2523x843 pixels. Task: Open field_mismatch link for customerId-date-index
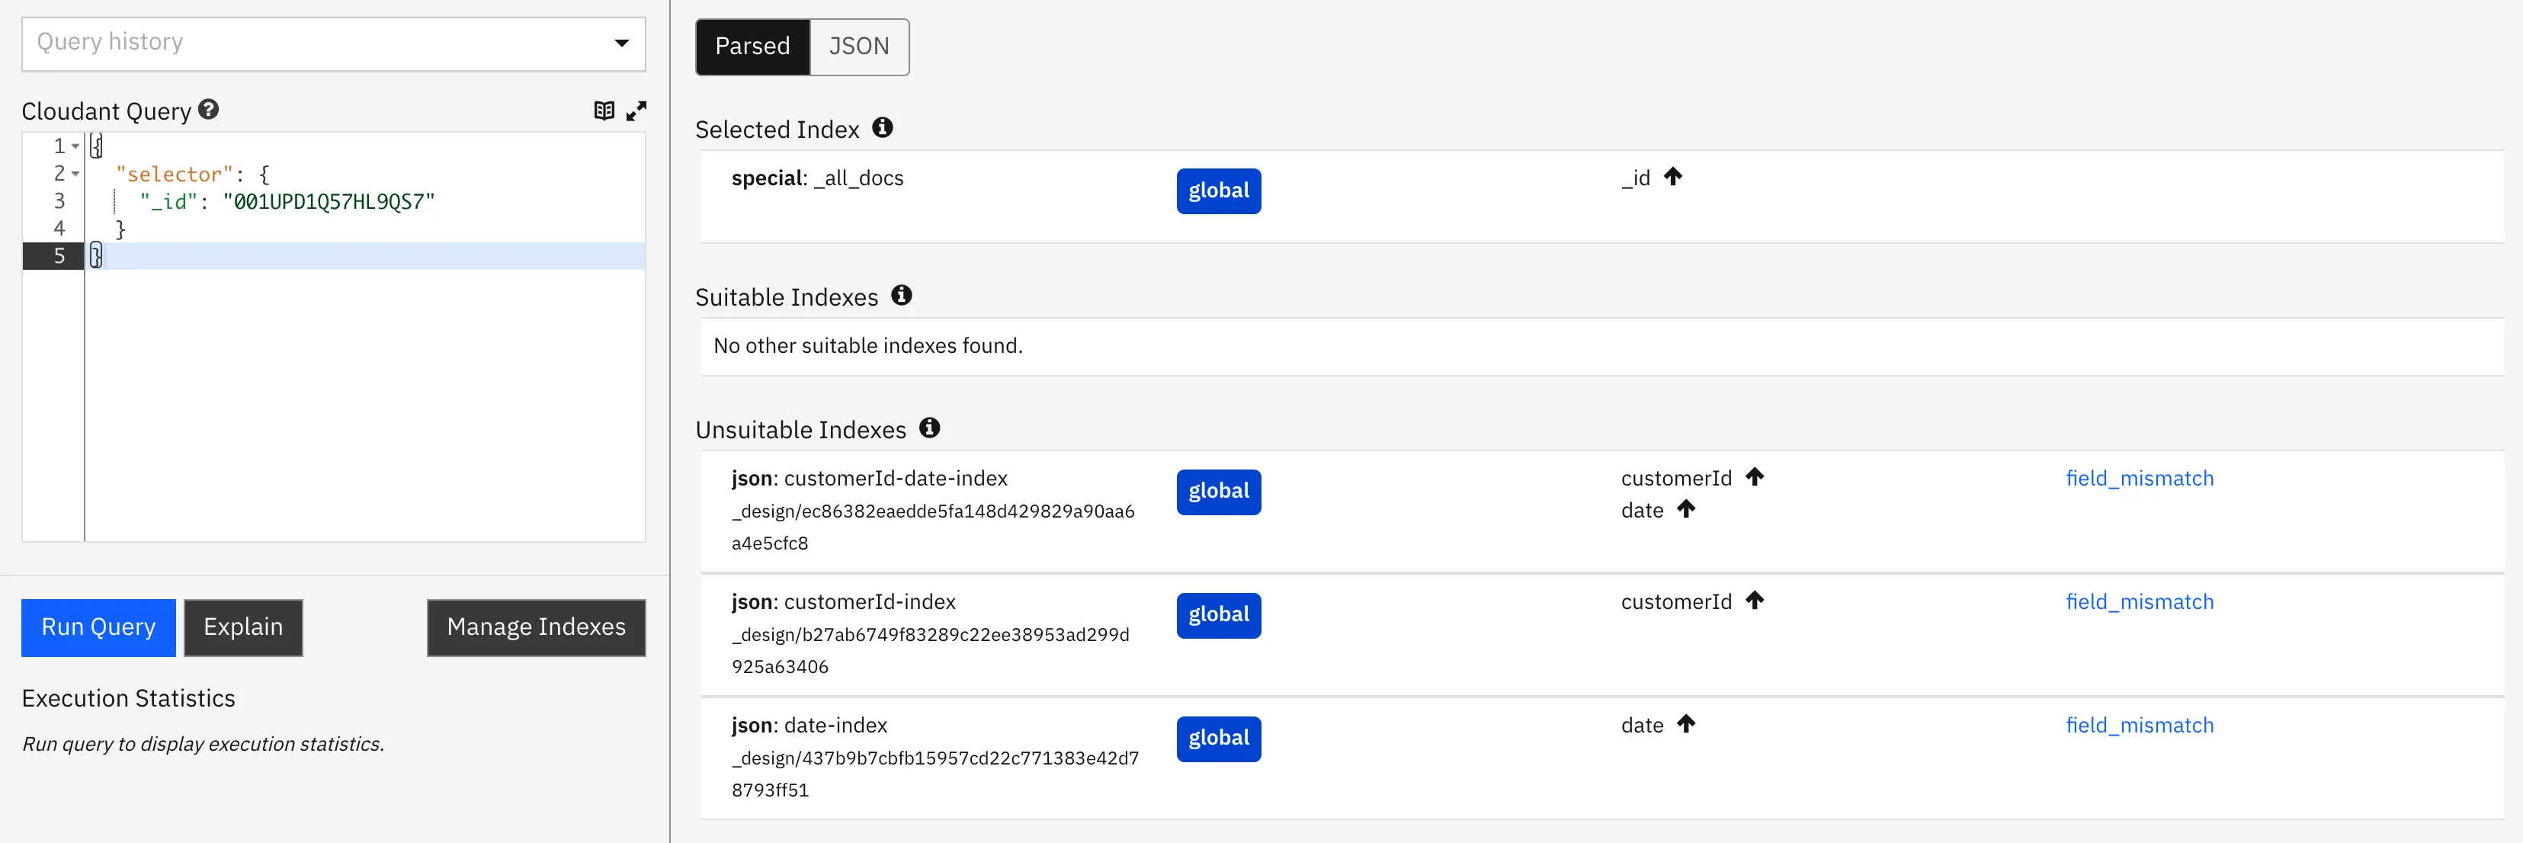2139,479
